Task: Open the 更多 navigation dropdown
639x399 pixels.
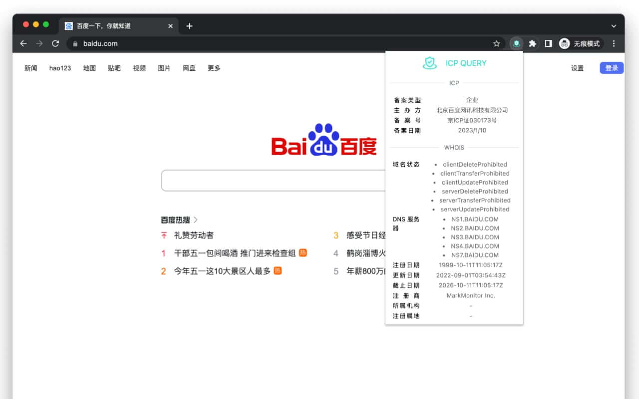Action: coord(214,68)
